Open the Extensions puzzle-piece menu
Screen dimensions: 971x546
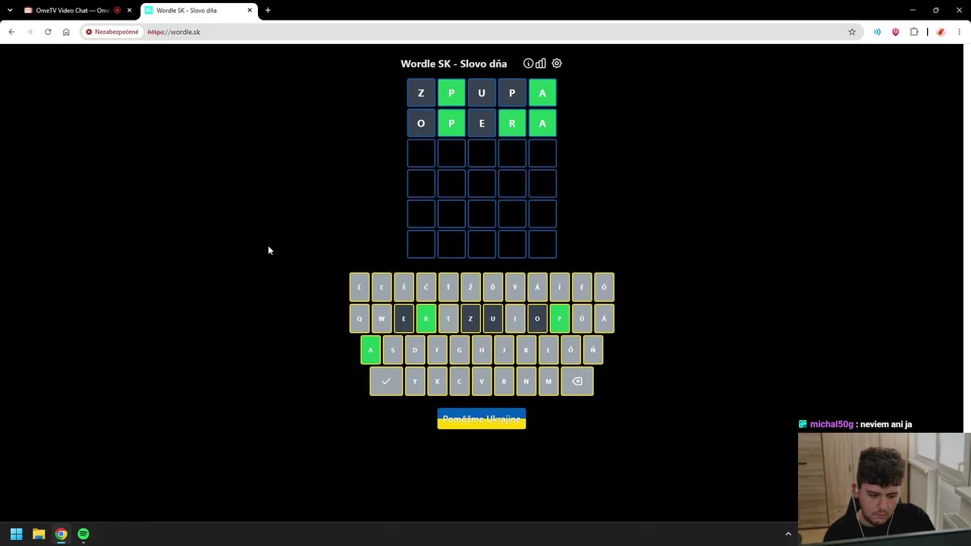coord(914,32)
